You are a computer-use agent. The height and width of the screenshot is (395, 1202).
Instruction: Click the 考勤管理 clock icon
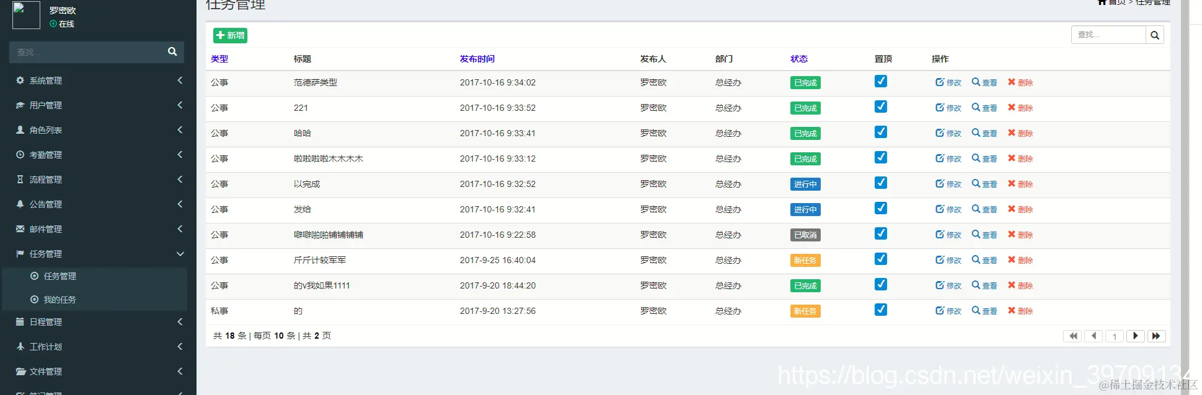[x=20, y=155]
